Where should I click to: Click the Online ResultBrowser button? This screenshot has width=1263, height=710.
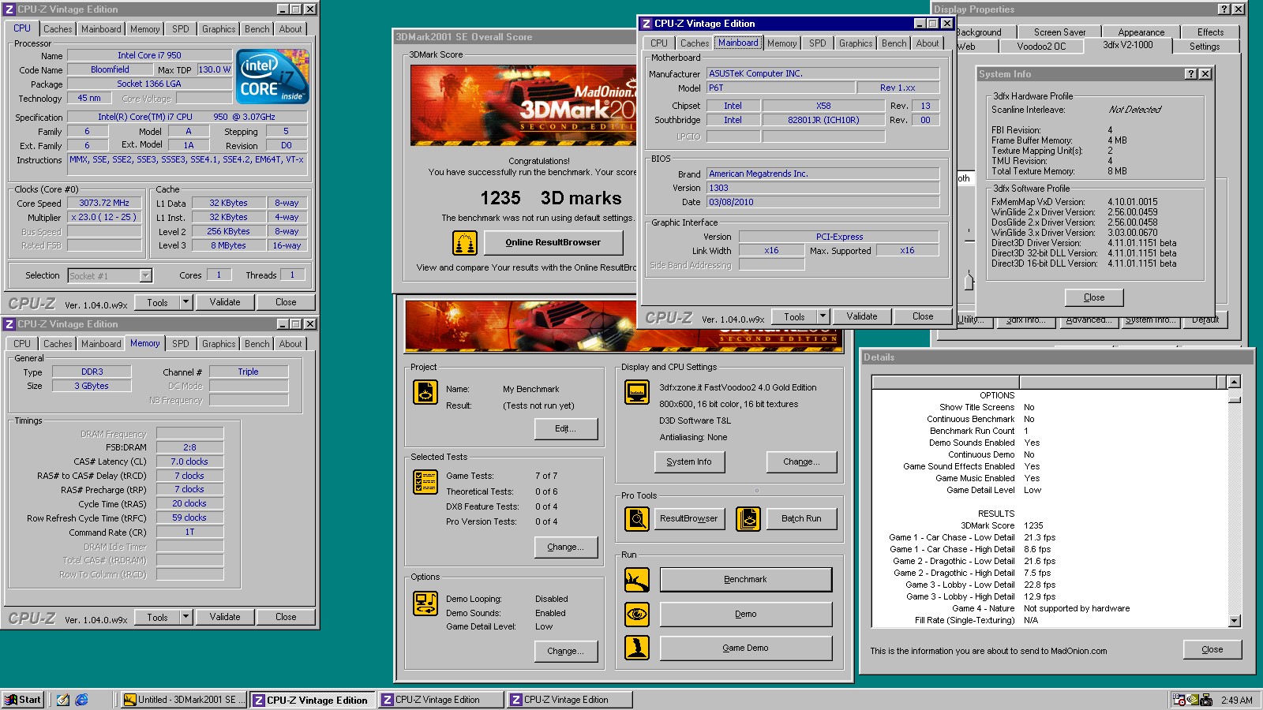click(553, 242)
